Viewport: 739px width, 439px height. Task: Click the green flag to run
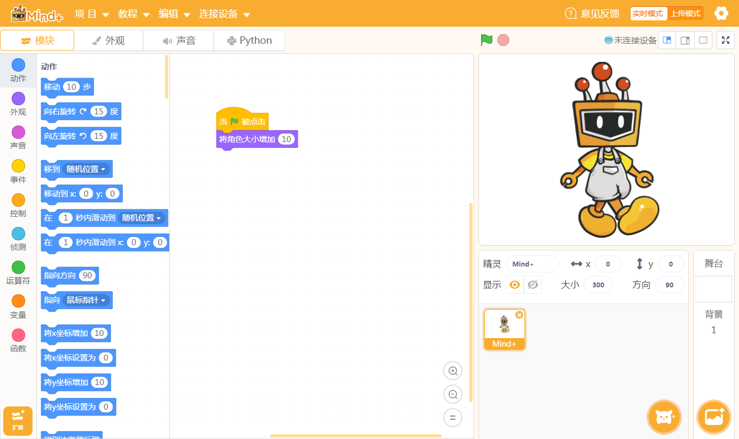[x=486, y=40]
